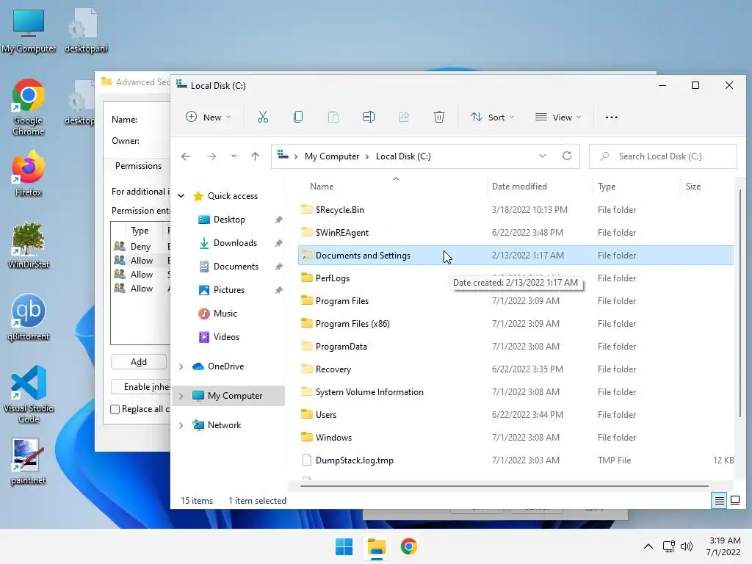Click the Paste icon in Explorer toolbar

pyautogui.click(x=333, y=117)
